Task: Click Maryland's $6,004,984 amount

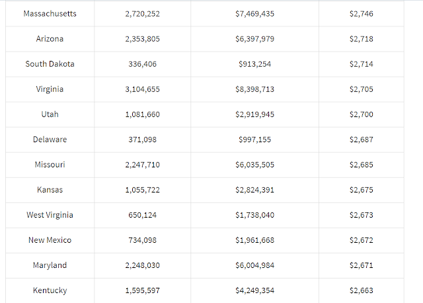Action: [x=256, y=265]
